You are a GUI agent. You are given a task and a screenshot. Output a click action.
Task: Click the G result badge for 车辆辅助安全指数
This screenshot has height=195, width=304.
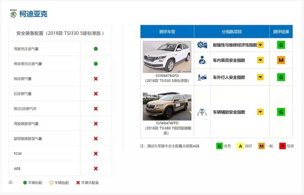click(281, 112)
